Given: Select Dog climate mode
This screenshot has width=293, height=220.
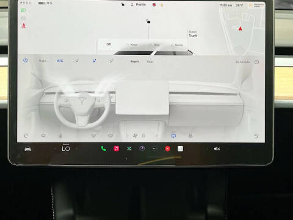Looking at the screenshot, I should 154,45.
